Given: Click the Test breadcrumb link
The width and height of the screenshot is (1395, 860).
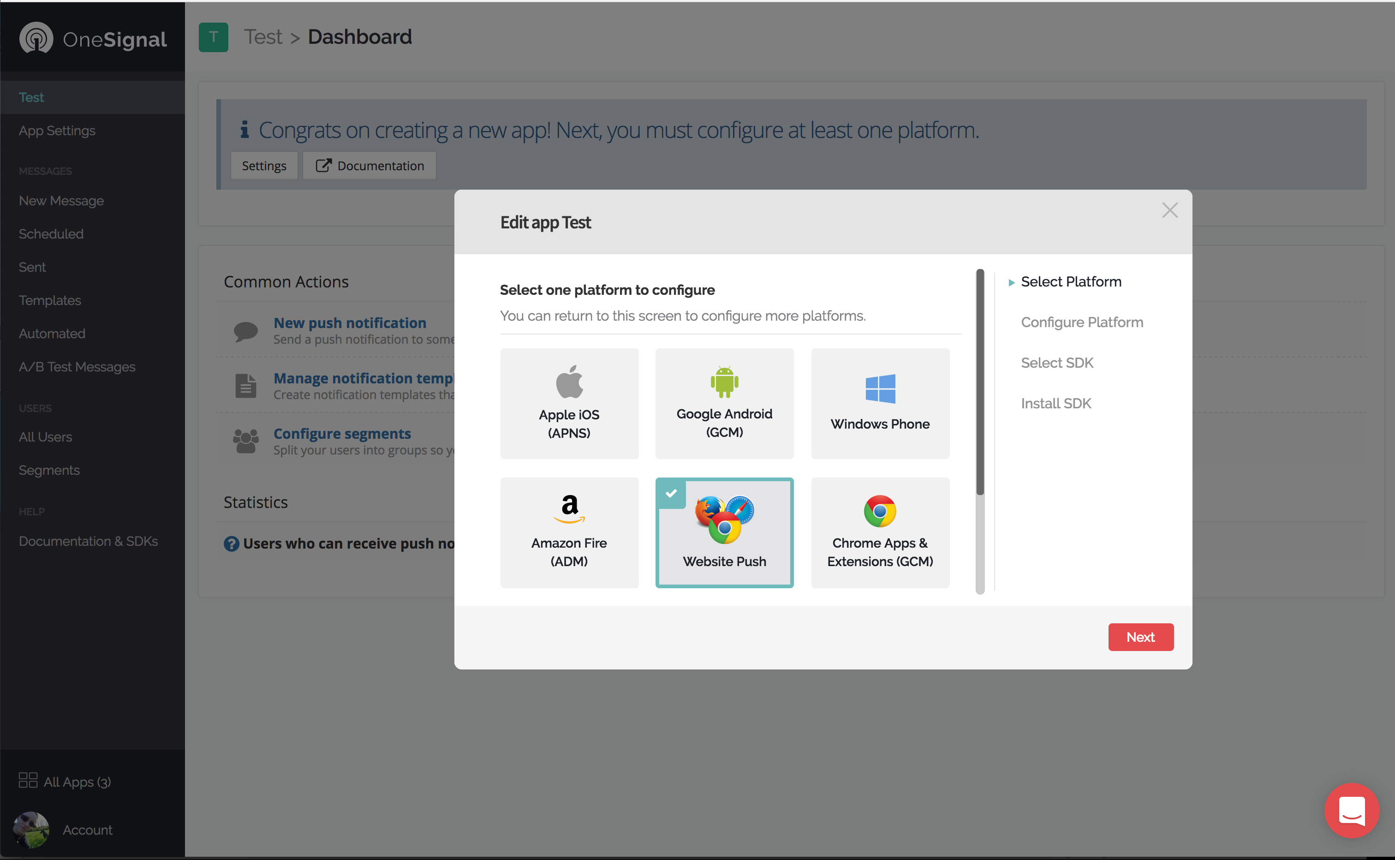Looking at the screenshot, I should pos(263,37).
